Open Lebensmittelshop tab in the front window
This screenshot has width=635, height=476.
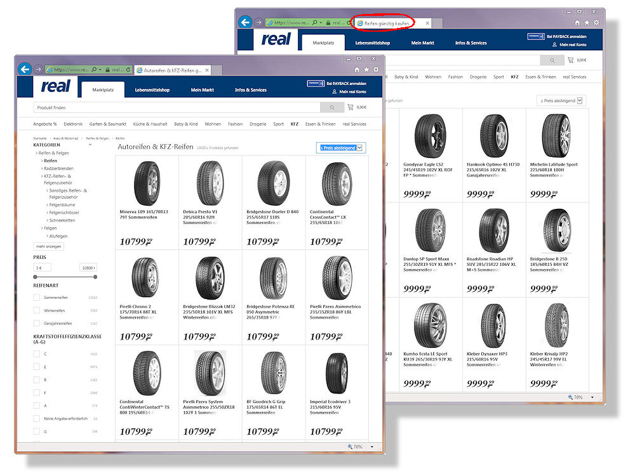pyautogui.click(x=152, y=90)
